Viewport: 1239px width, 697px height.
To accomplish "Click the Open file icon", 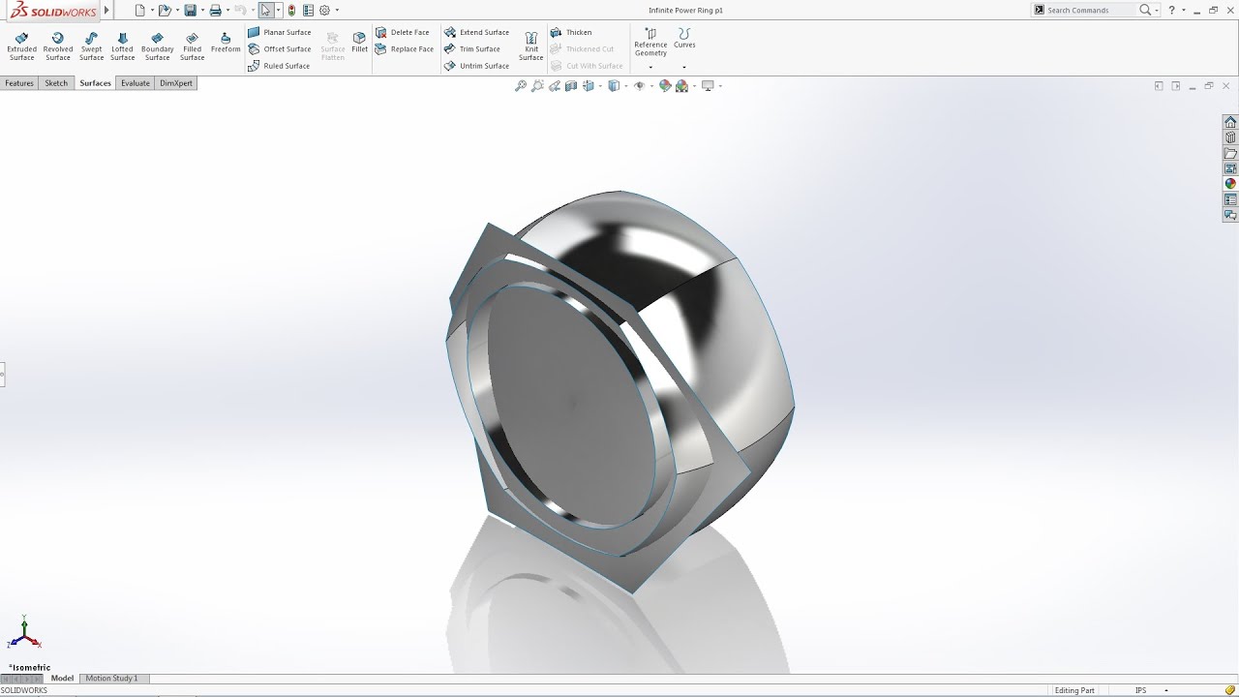I will [166, 11].
